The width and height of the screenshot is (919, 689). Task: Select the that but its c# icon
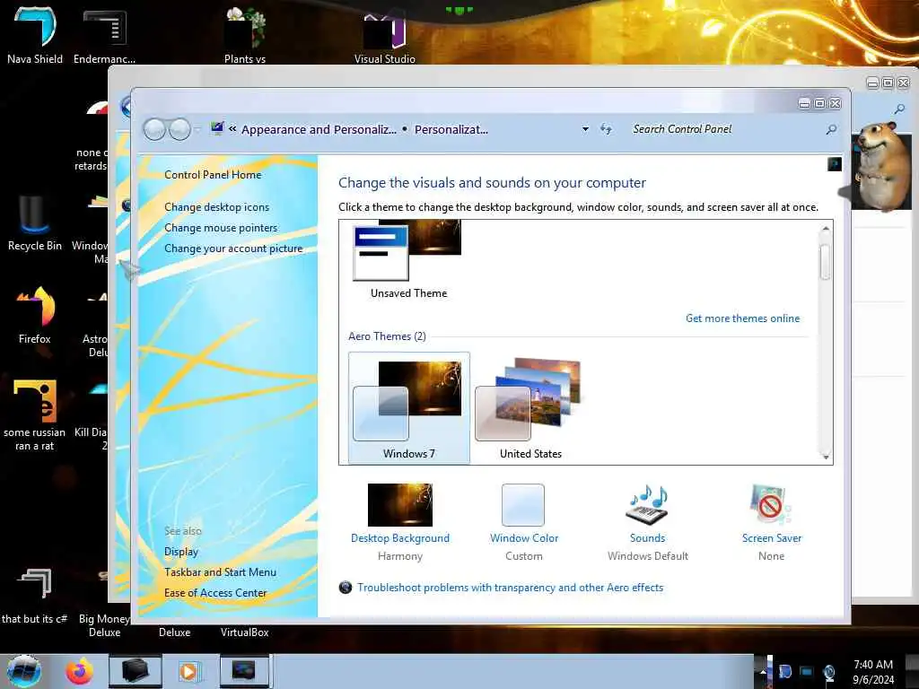35,595
